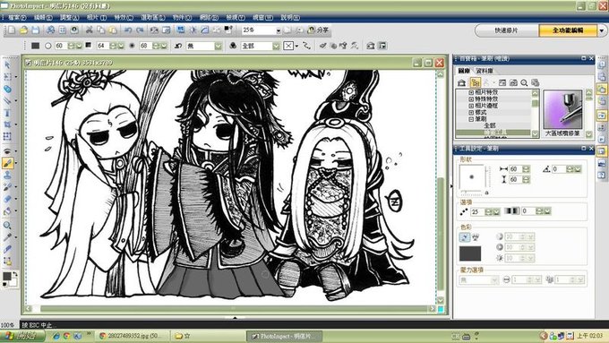Image resolution: width=609 pixels, height=343 pixels.
Task: Open the 特效 menu
Action: tap(124, 18)
